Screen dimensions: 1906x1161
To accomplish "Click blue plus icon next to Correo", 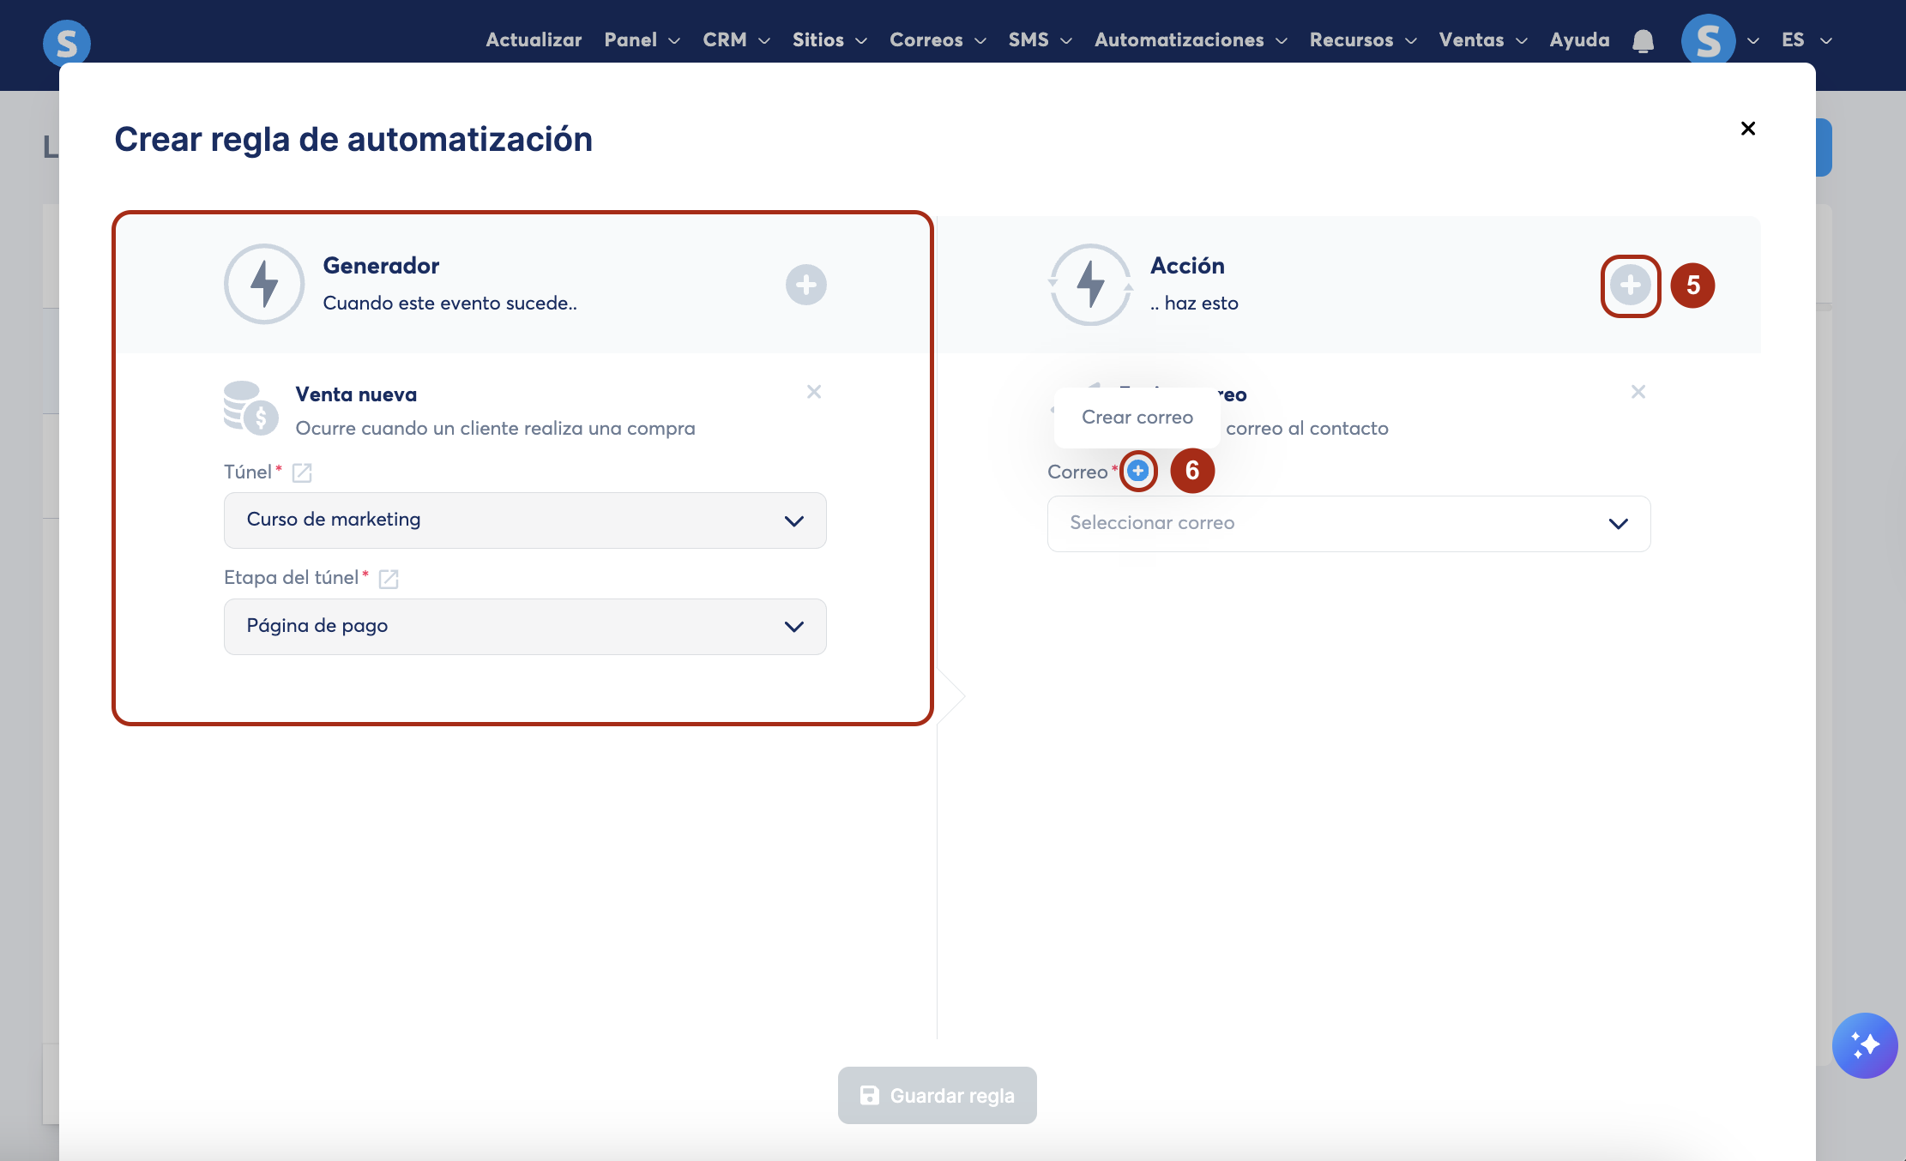I will (1138, 471).
